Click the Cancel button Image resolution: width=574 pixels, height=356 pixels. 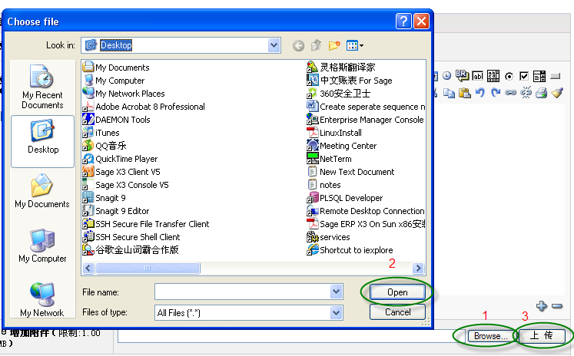tap(397, 312)
